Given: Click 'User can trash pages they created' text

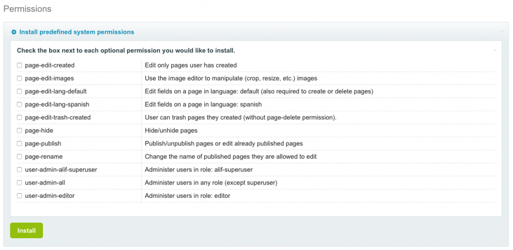Looking at the screenshot, I should click(x=241, y=117).
